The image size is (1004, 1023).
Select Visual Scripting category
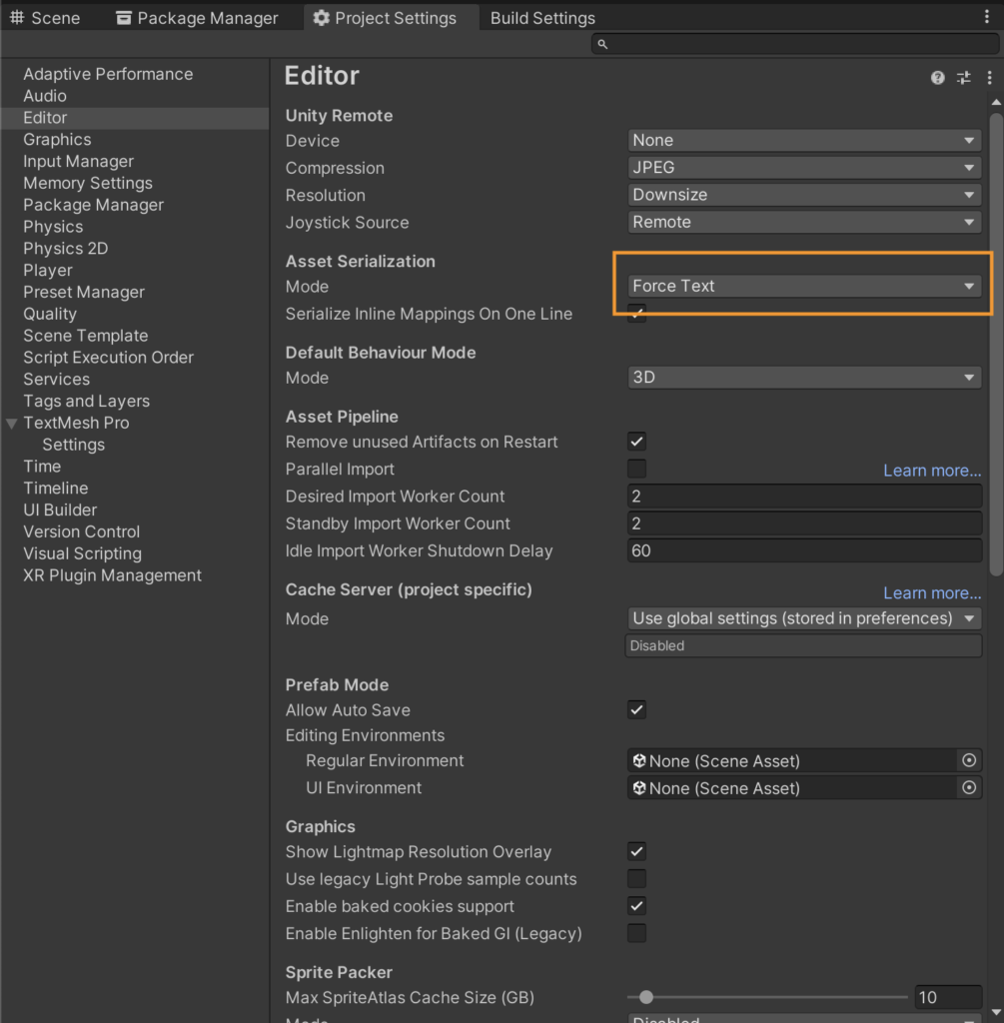[x=82, y=553]
